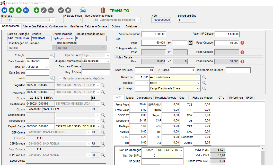
Task: Click the printer icon in toolbar
Action: [83, 10]
